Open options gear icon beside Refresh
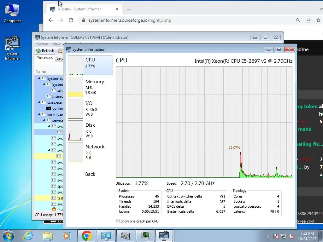 click(x=60, y=51)
